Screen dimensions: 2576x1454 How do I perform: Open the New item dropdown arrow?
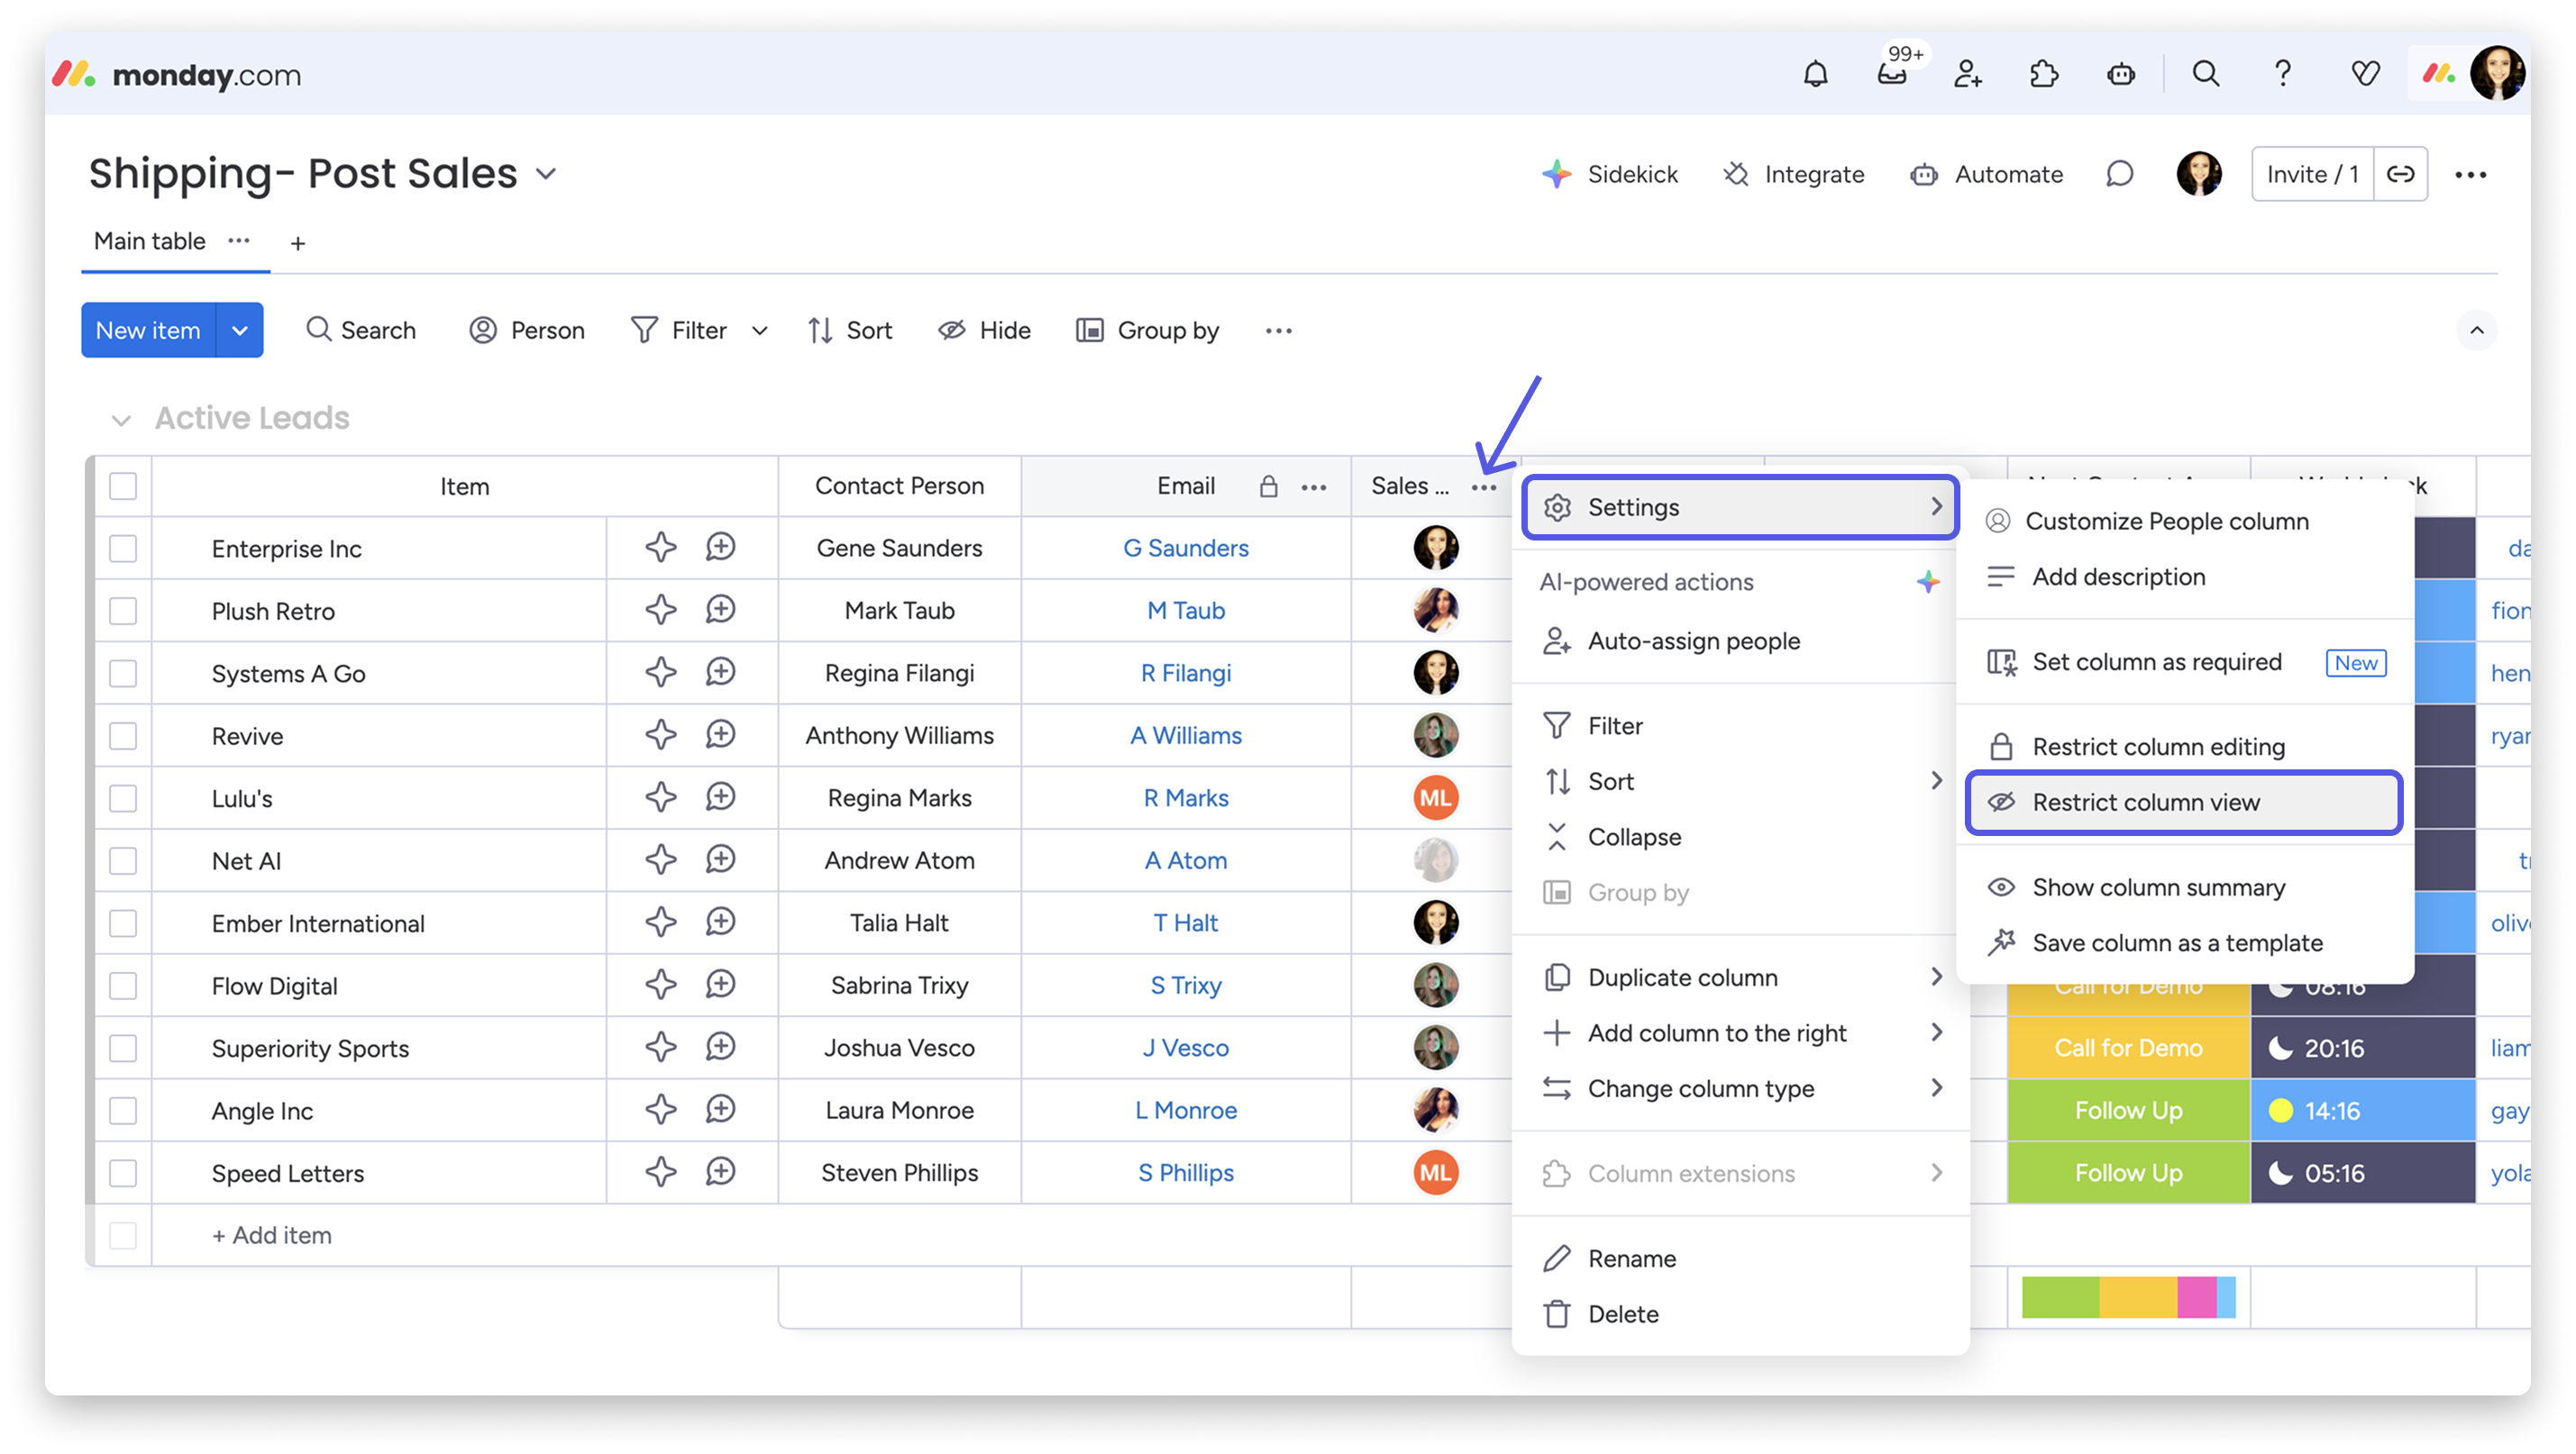240,331
